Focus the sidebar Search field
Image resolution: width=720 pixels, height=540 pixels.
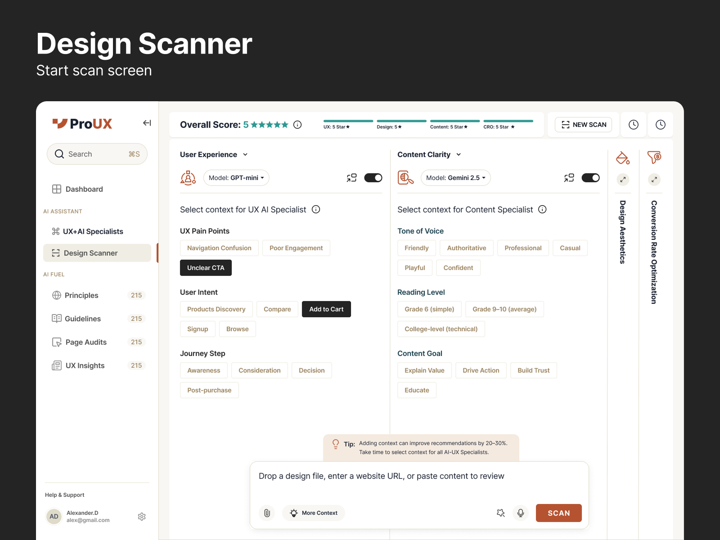[x=97, y=154]
